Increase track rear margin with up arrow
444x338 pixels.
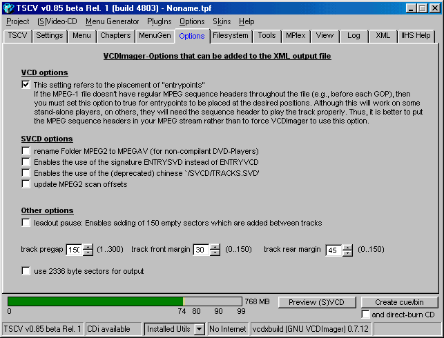coord(348,246)
